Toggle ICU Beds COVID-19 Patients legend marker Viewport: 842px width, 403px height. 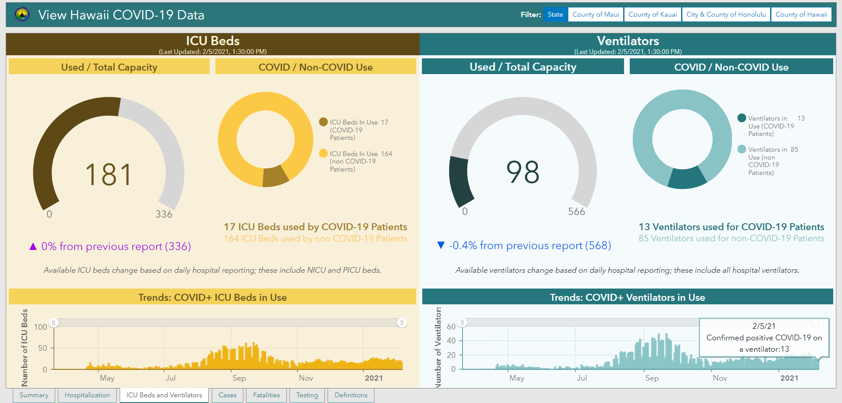323,122
